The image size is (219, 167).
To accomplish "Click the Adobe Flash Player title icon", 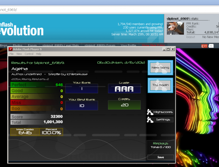I will pyautogui.click(x=11, y=49).
